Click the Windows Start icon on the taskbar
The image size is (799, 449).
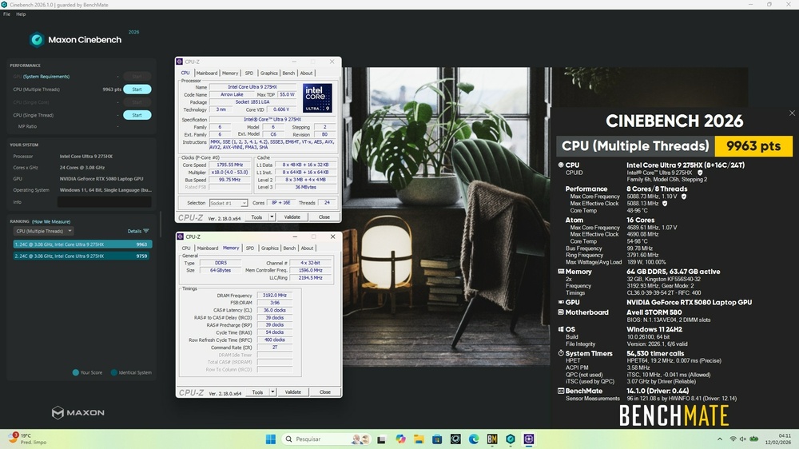[270, 439]
